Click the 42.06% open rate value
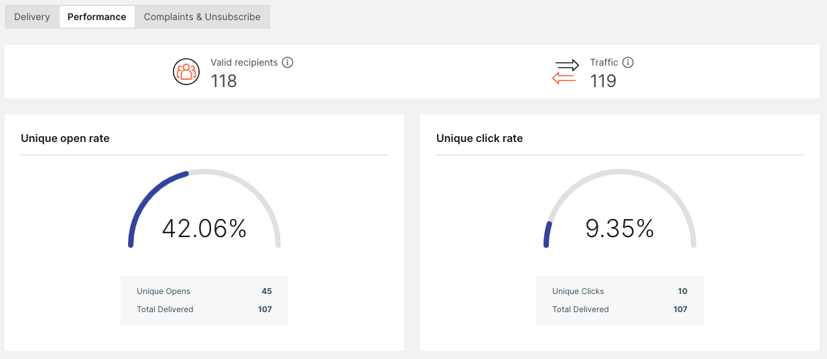 click(x=204, y=229)
